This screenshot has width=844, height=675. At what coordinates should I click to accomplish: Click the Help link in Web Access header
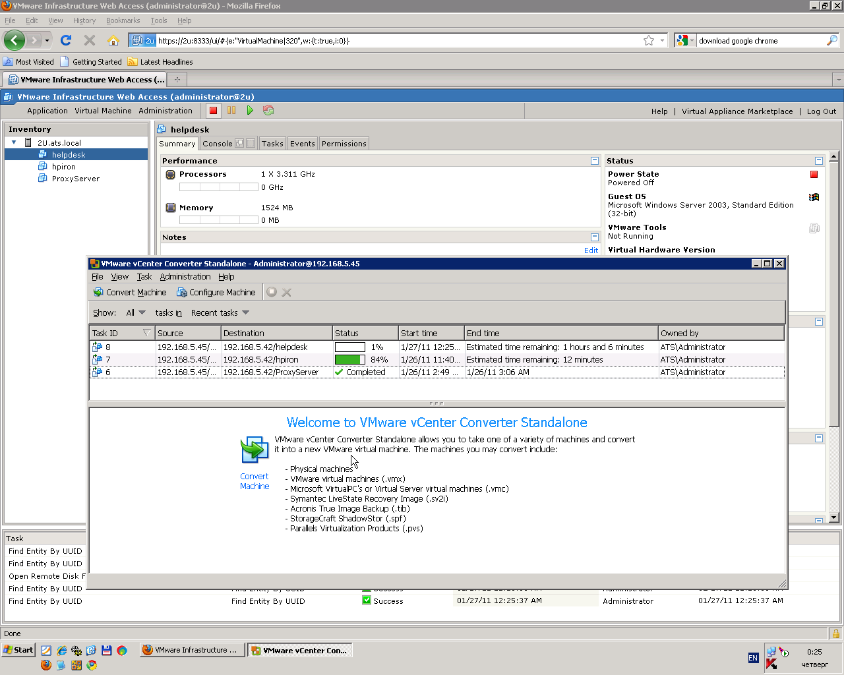659,111
